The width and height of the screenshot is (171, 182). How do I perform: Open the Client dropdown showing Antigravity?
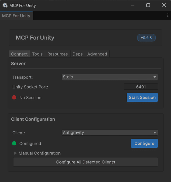[110, 133]
